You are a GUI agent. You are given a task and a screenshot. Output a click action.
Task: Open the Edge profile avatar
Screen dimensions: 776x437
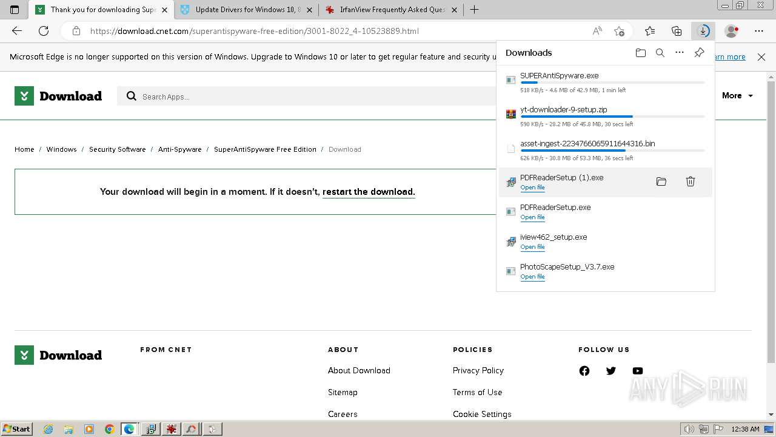pos(732,31)
